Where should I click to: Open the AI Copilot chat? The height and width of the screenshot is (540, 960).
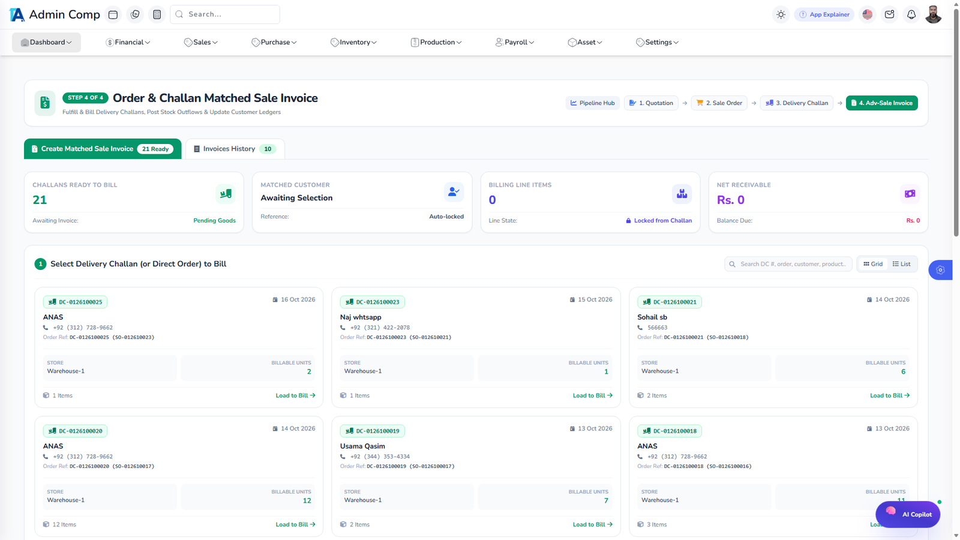coord(908,514)
